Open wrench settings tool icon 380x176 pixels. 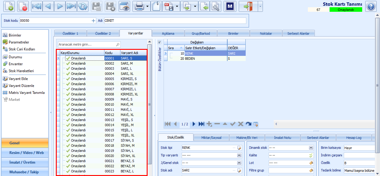pos(216,6)
